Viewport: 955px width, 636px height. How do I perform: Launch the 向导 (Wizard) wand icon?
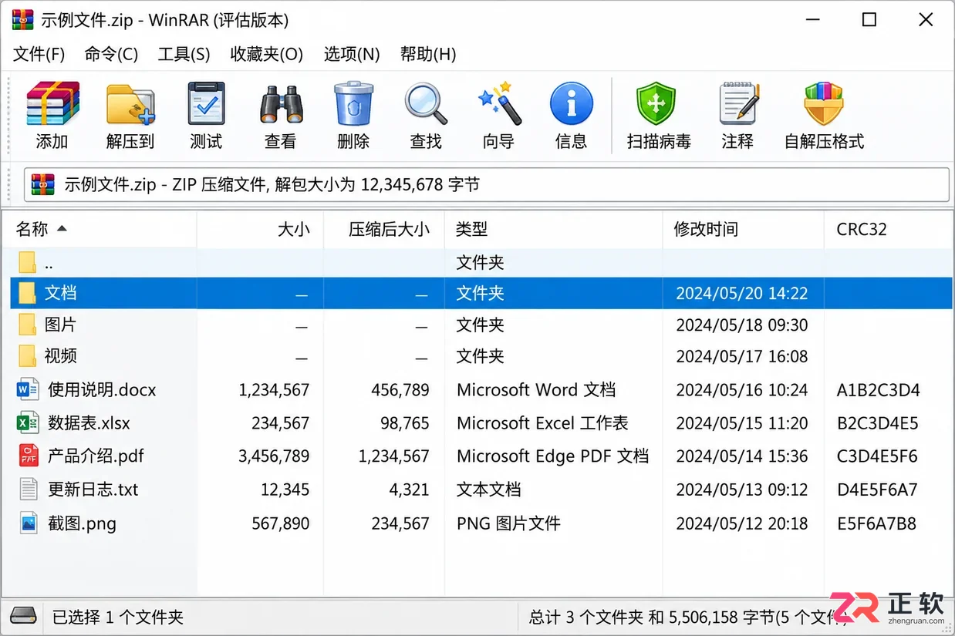coord(498,104)
